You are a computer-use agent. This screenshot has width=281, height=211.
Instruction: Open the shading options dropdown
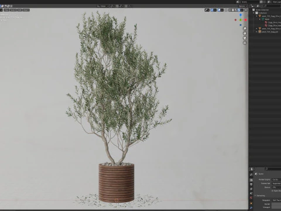point(242,10)
